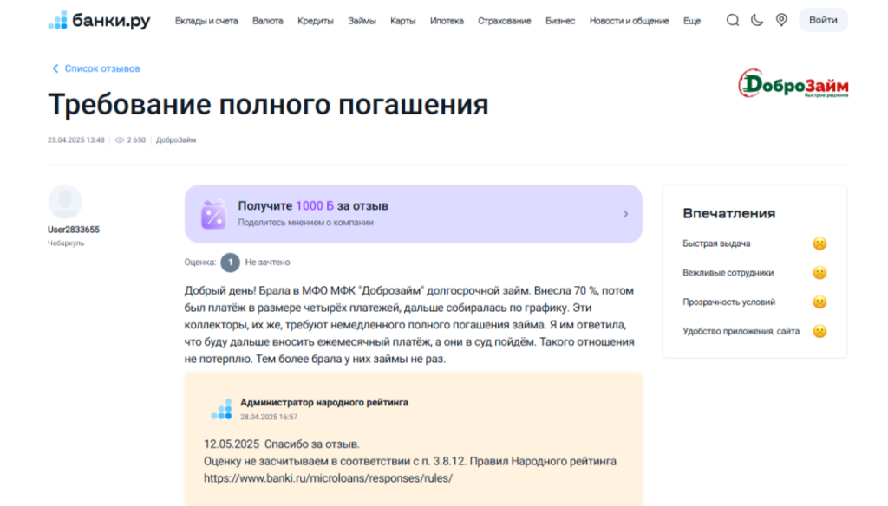Open Валюта menu item
Viewport: 888px width, 506px height.
point(267,21)
